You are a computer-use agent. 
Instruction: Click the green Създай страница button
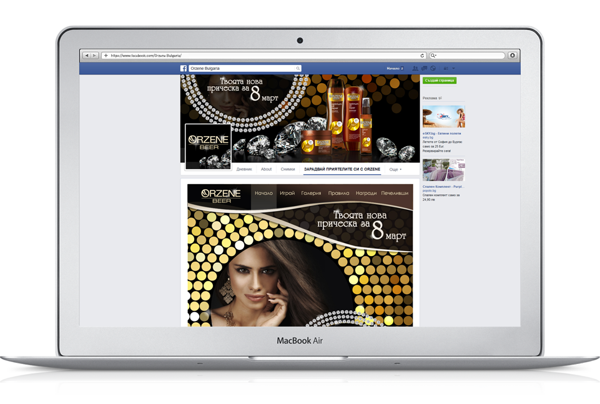tap(440, 81)
